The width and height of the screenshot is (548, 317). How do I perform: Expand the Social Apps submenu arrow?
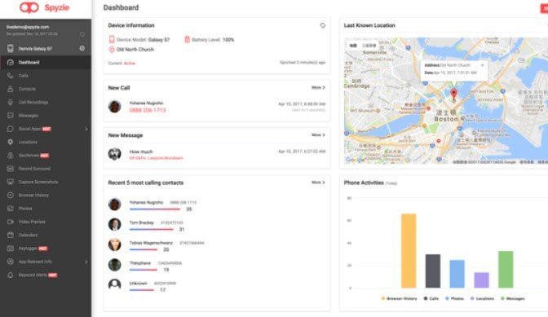pyautogui.click(x=86, y=129)
